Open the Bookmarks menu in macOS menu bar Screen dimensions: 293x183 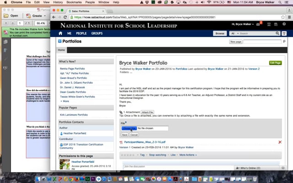click(74, 2)
